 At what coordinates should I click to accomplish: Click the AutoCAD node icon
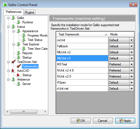click(x=13, y=71)
